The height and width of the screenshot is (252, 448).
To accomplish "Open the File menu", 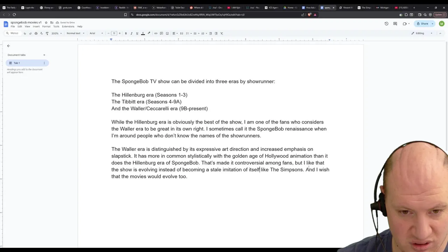I will click(13, 27).
